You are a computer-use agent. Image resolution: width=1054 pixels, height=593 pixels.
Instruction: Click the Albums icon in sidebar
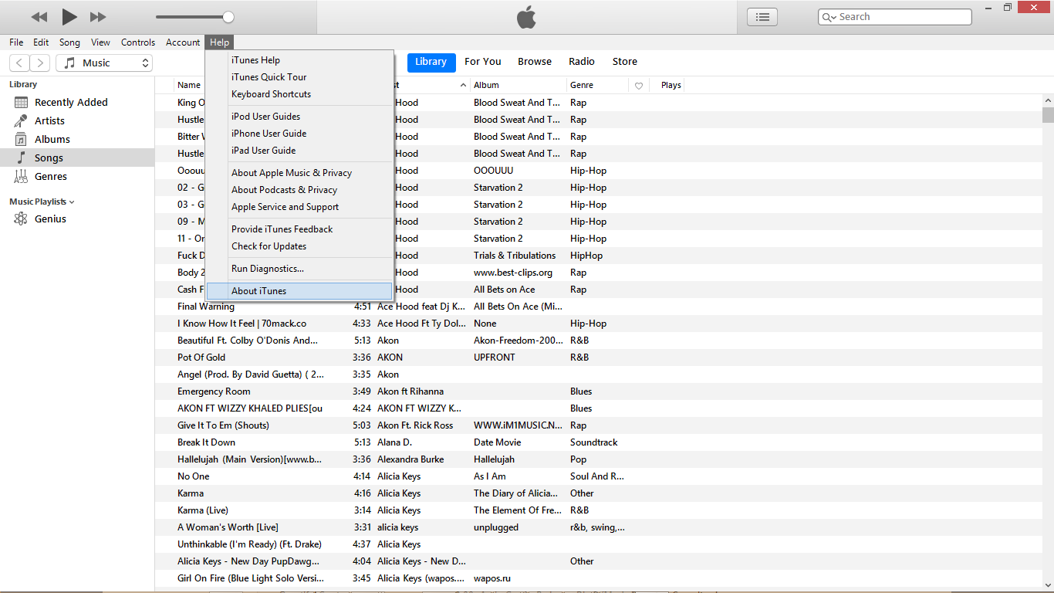(x=21, y=139)
